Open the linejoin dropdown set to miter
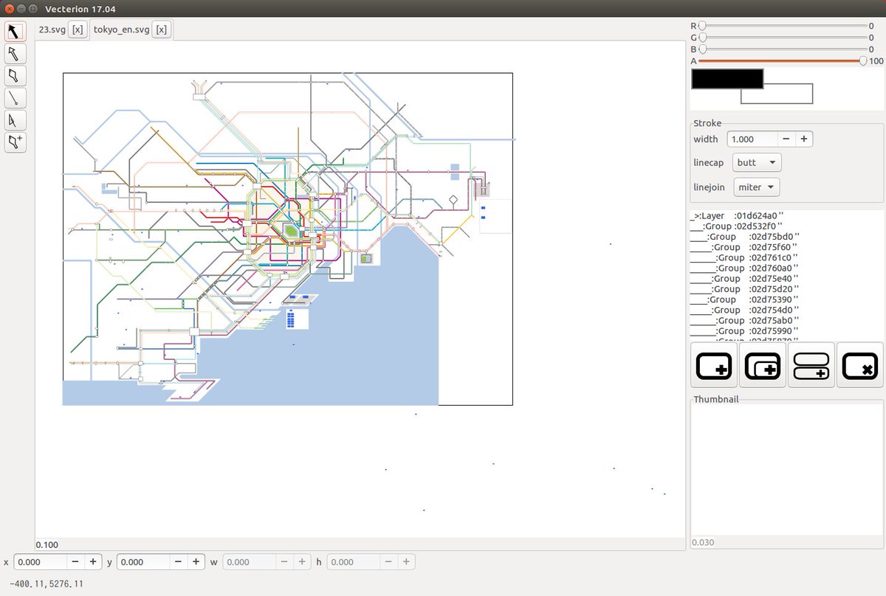 point(757,187)
